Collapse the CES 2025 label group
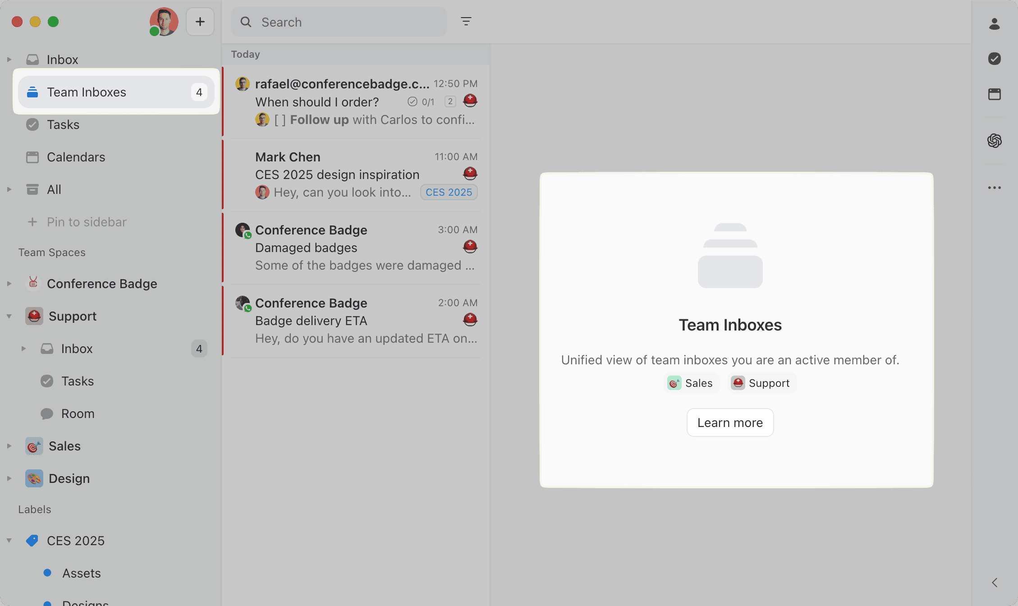Screen dimensions: 1018x606 pos(9,540)
